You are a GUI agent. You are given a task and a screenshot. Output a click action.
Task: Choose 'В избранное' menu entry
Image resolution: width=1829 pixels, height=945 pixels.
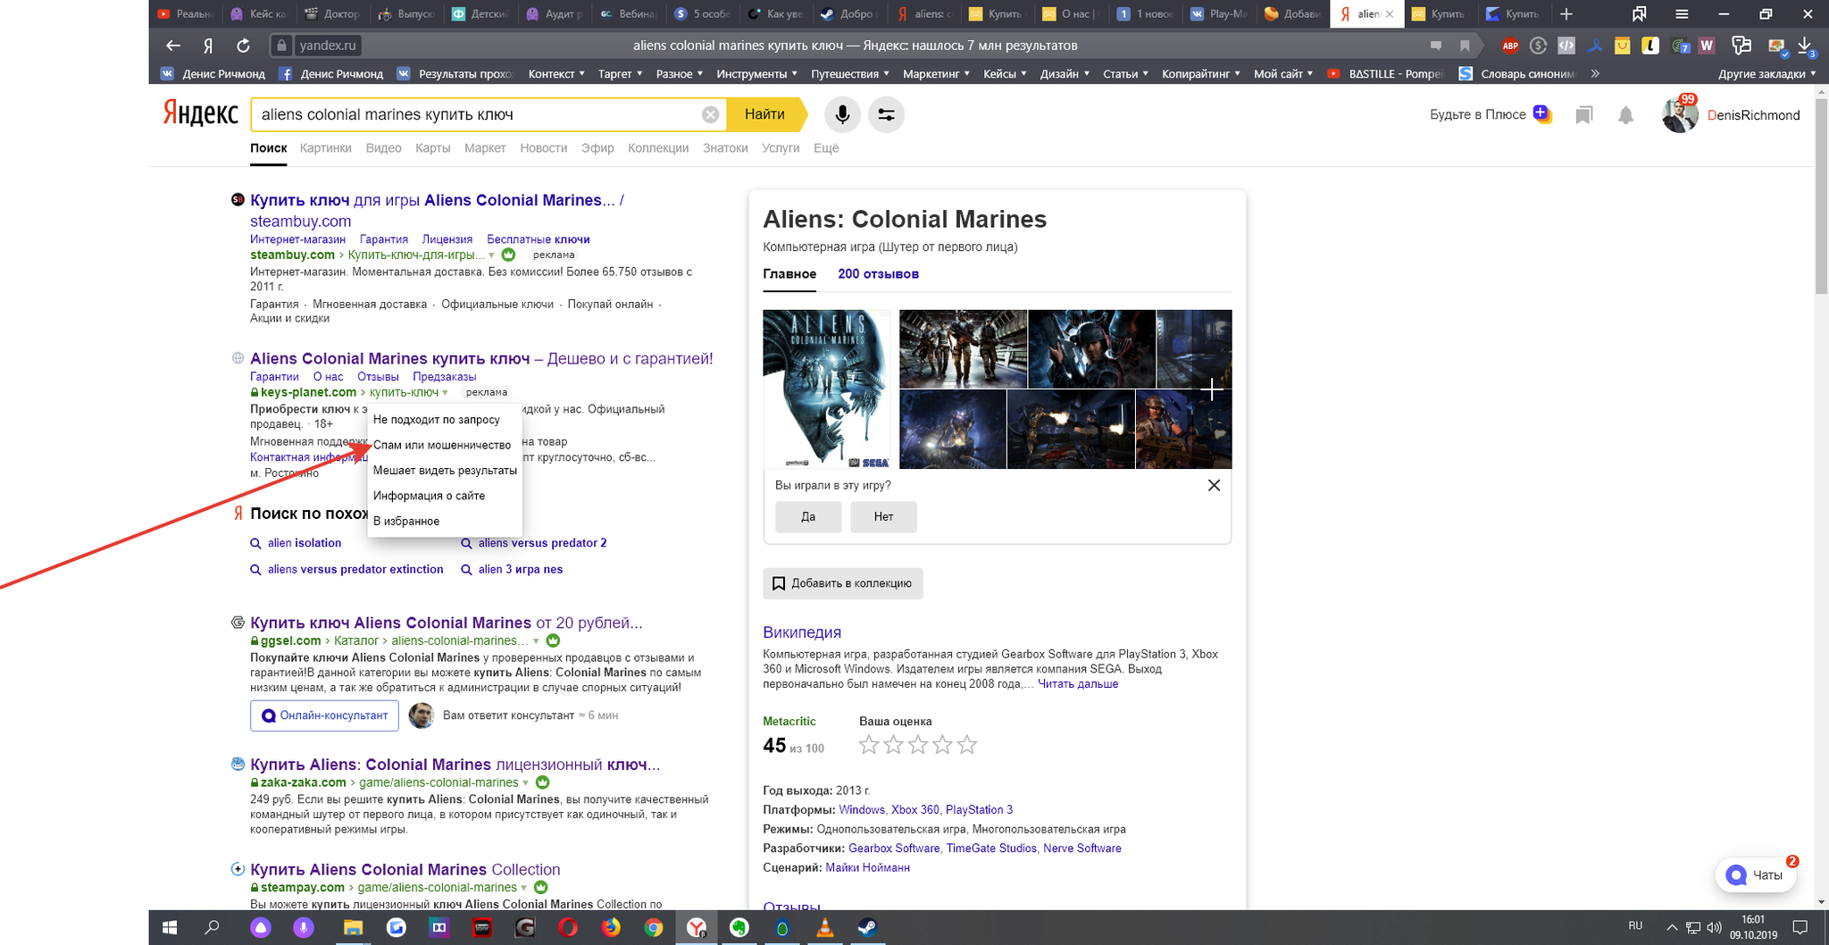tap(444, 521)
